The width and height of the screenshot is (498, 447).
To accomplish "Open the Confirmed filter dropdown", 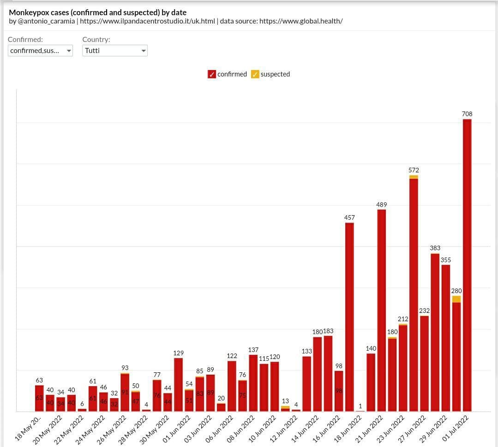I will 41,51.
